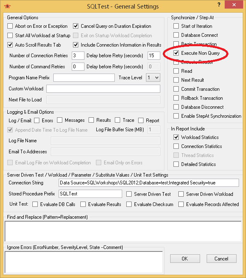Check Server Driven Workload option
The height and width of the screenshot is (278, 246).
(181, 194)
